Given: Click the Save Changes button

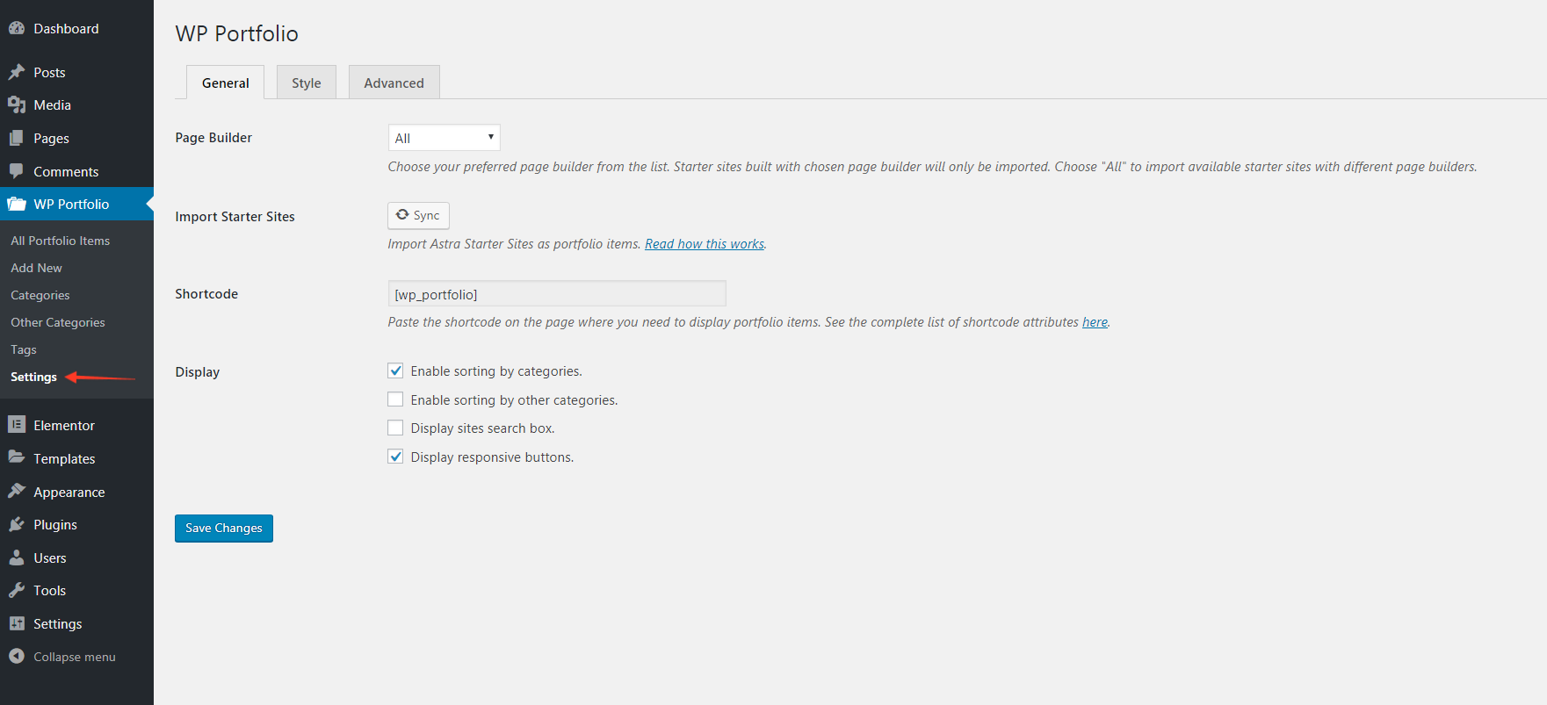Looking at the screenshot, I should pos(224,528).
